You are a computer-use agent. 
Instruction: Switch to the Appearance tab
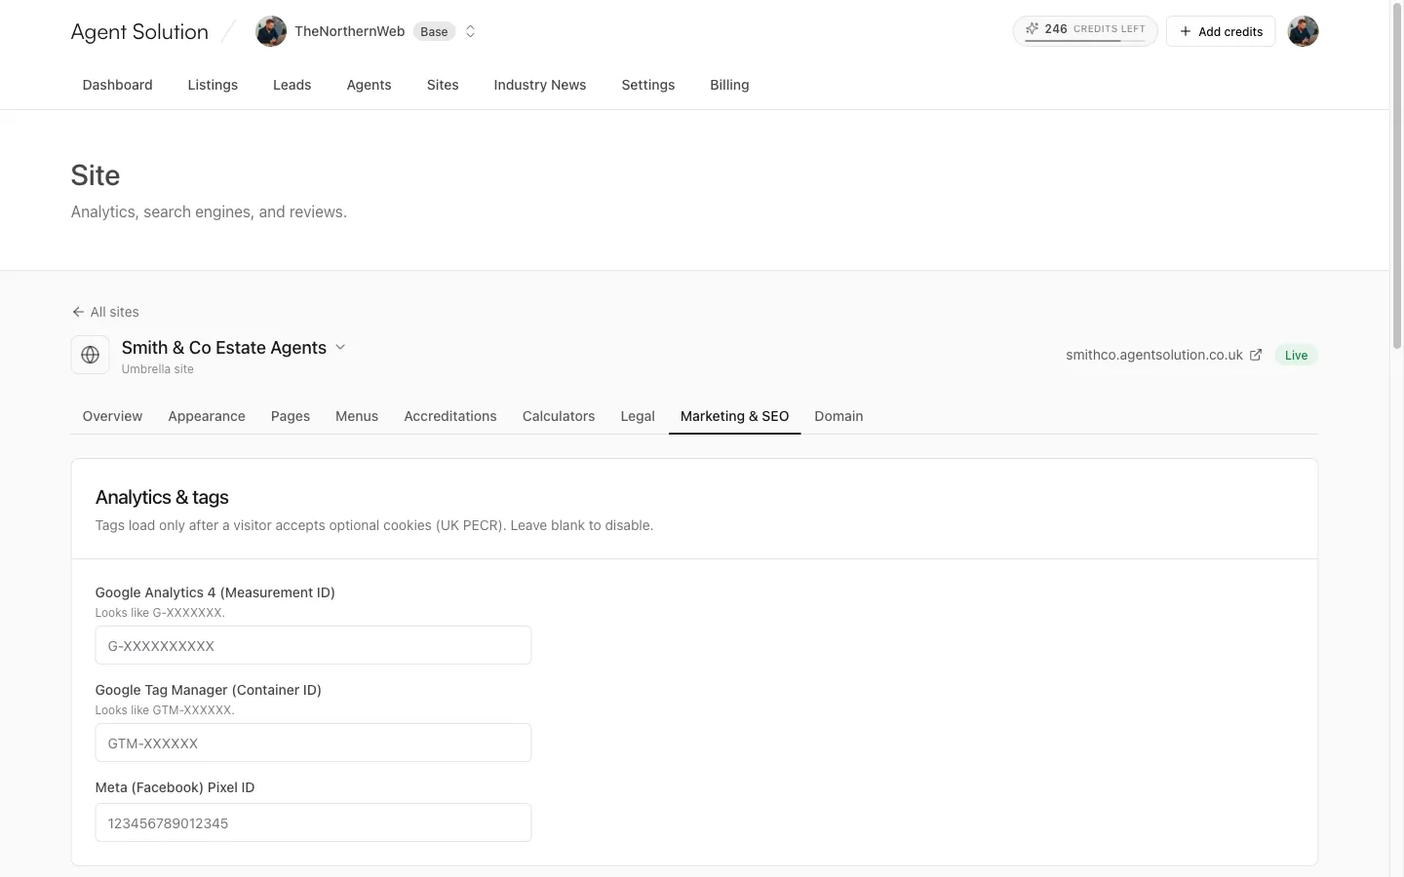[207, 416]
